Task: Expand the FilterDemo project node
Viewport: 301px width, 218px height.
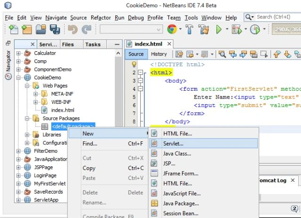Action: coord(18,151)
